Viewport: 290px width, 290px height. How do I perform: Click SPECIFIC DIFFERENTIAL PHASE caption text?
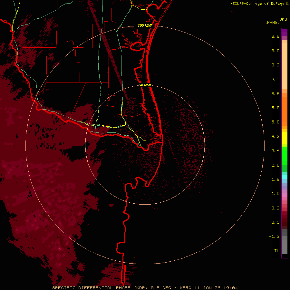[91, 288]
